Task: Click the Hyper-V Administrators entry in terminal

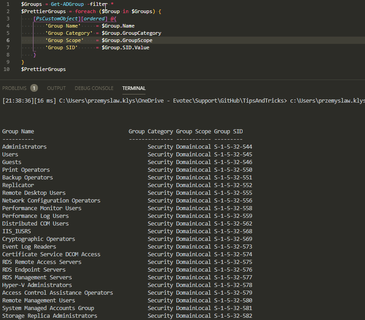Action: pos(37,285)
